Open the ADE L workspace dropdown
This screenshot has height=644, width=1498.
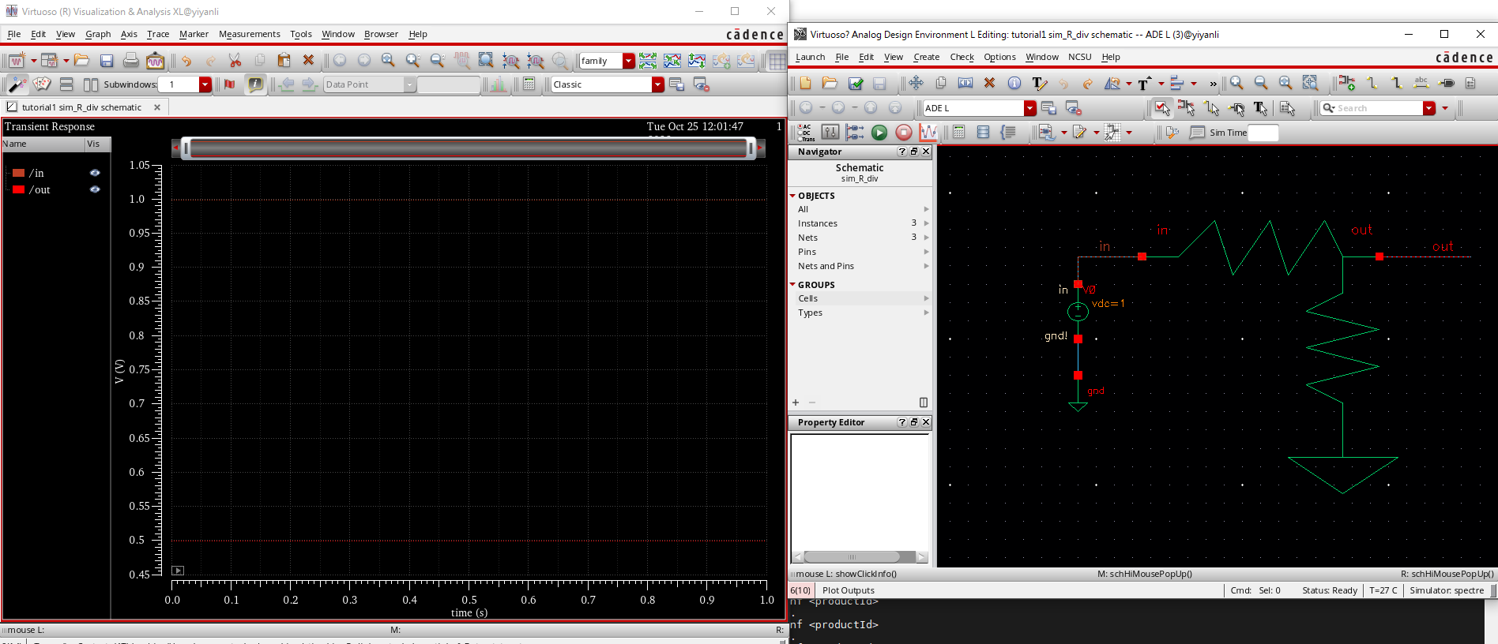click(x=1029, y=108)
